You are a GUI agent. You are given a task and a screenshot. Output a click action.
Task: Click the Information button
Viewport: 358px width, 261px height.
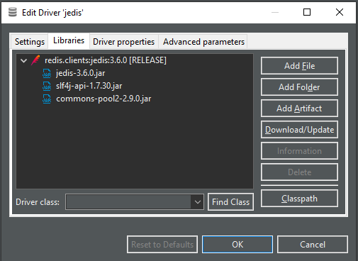tap(299, 151)
